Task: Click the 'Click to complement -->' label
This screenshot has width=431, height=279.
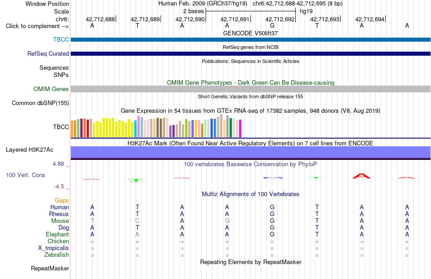Action: coord(37,26)
